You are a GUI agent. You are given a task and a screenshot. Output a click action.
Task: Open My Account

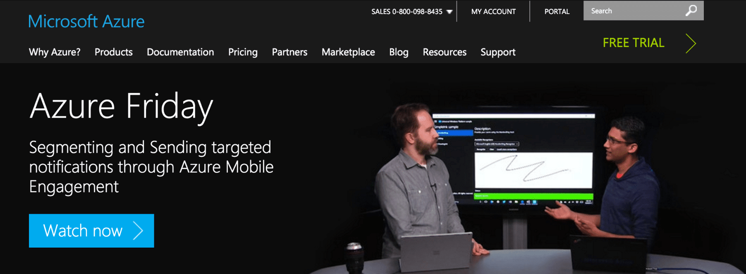tap(493, 12)
